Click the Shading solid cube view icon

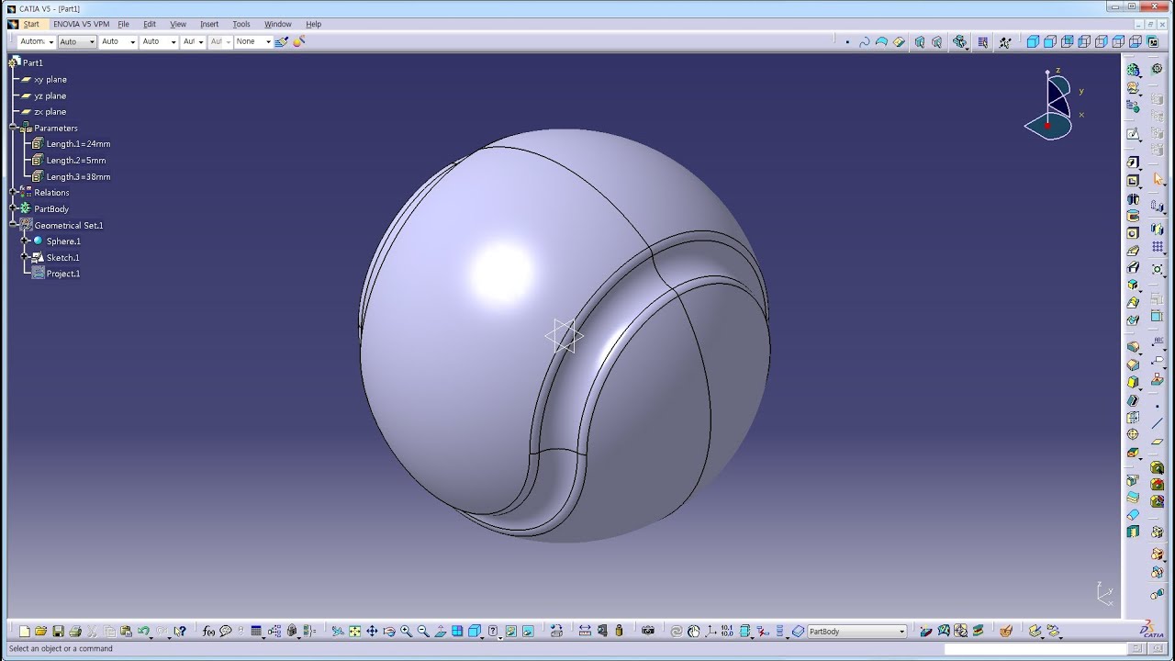coord(1033,42)
